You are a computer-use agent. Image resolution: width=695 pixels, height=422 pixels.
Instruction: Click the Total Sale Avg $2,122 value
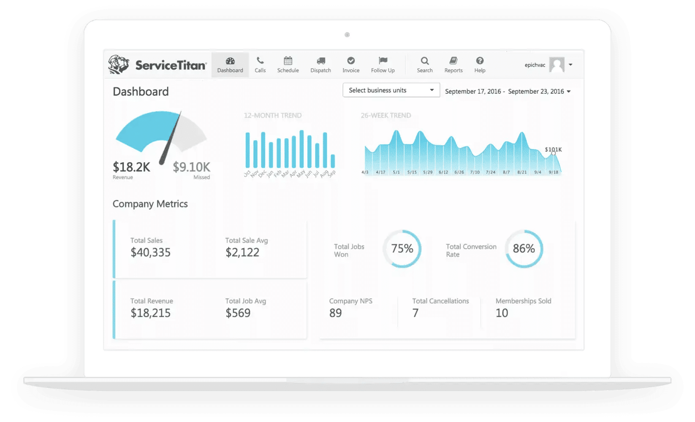click(x=242, y=252)
